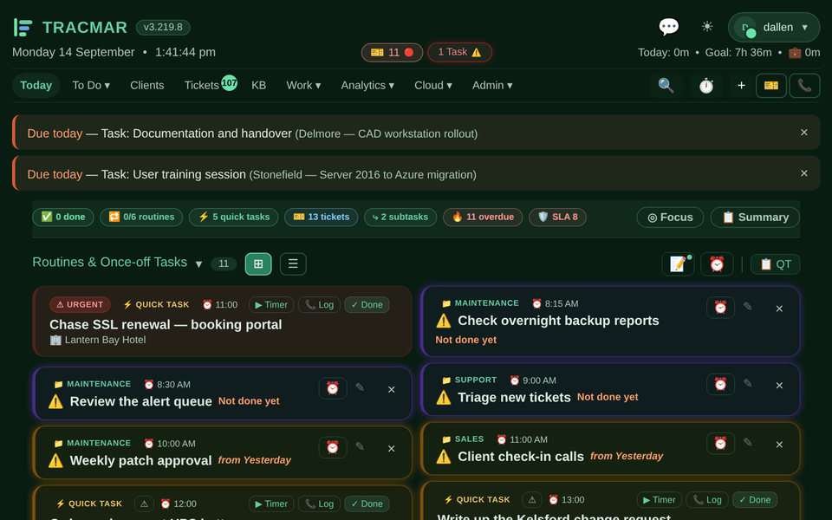Start Timer on the 12:00 quick task
Image resolution: width=832 pixels, height=520 pixels.
tap(271, 504)
